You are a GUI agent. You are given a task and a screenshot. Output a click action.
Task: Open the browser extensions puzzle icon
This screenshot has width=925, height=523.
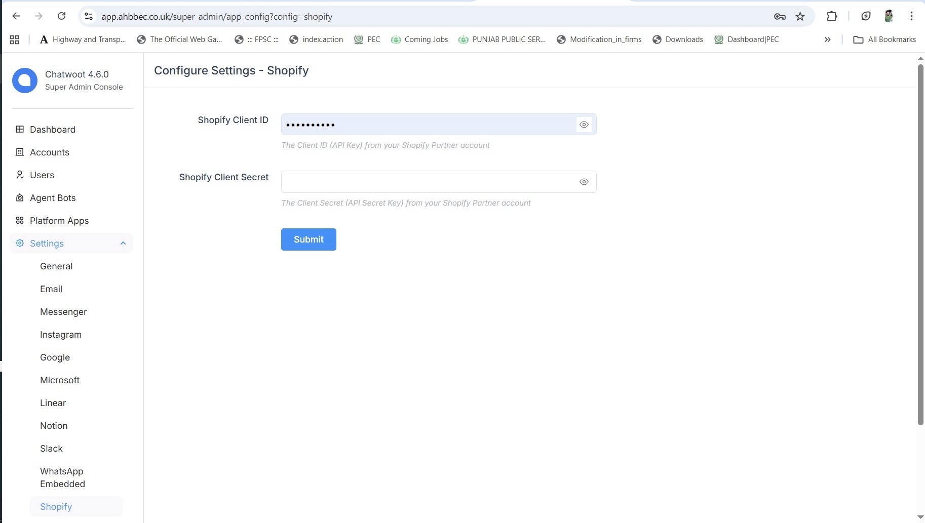click(831, 16)
